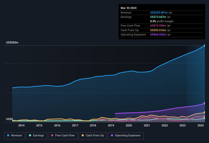This screenshot has width=209, height=143.
Task: Click the Cash From Op legend label
Action: pos(95,136)
